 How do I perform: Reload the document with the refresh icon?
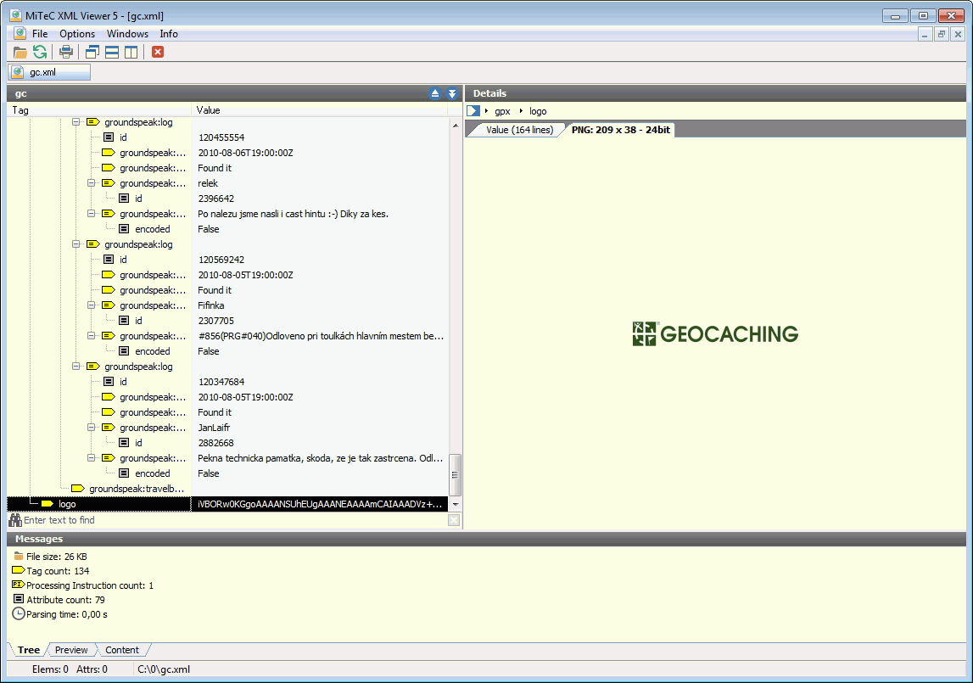pos(39,51)
